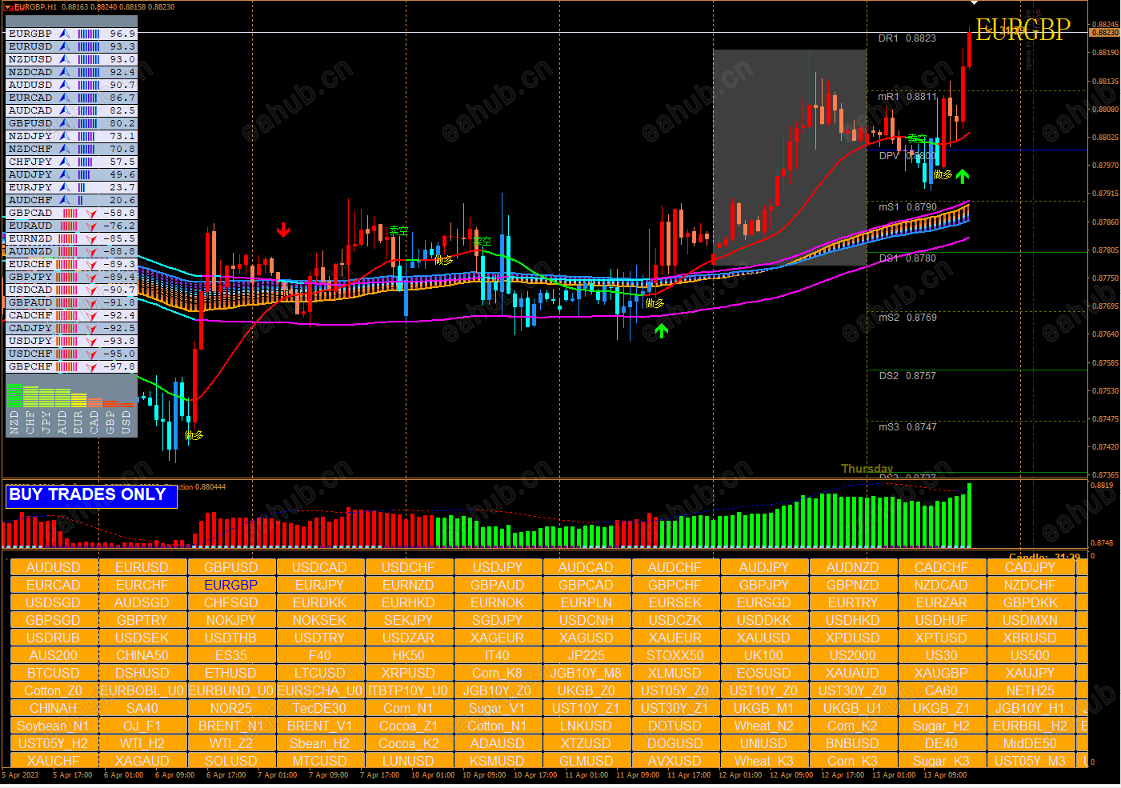The width and height of the screenshot is (1121, 788).
Task: Open the XPTUSD platinum button
Action: click(942, 638)
